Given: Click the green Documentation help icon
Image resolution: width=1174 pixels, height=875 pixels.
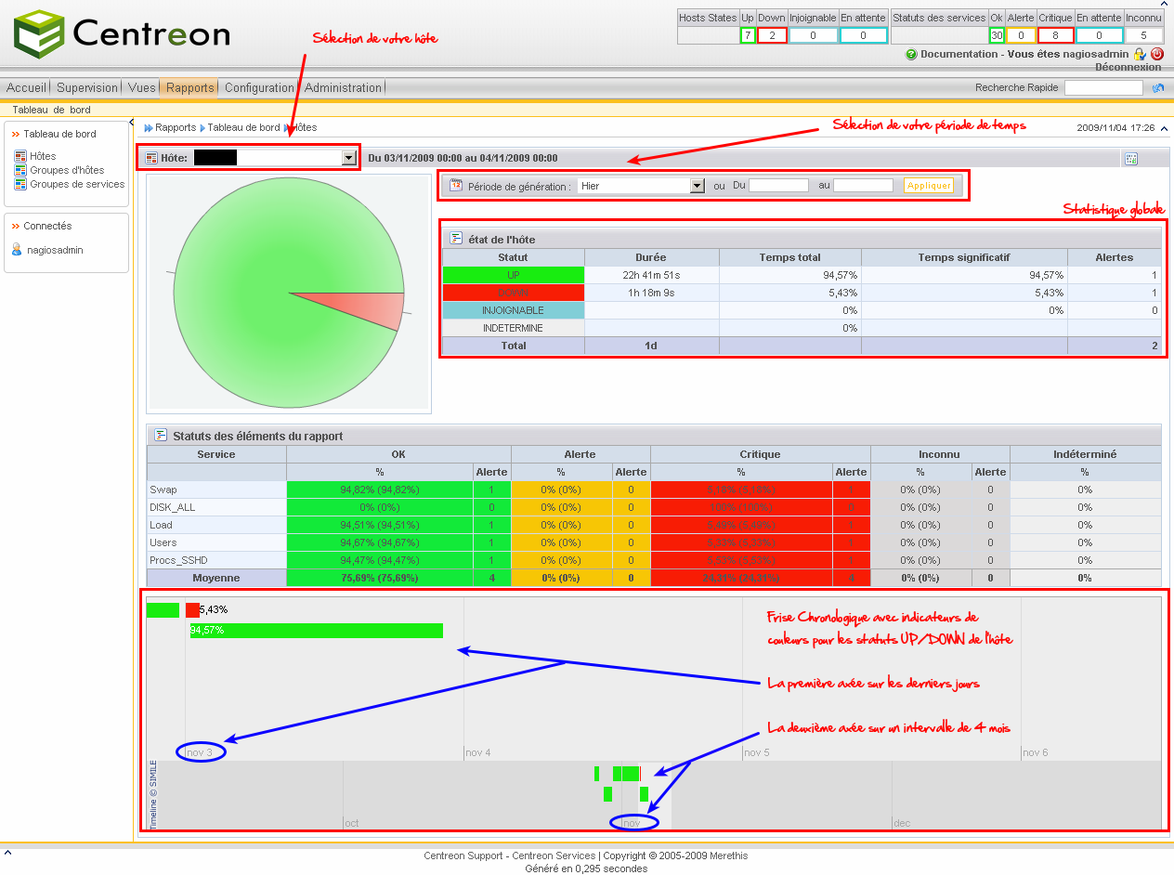Looking at the screenshot, I should [x=911, y=55].
